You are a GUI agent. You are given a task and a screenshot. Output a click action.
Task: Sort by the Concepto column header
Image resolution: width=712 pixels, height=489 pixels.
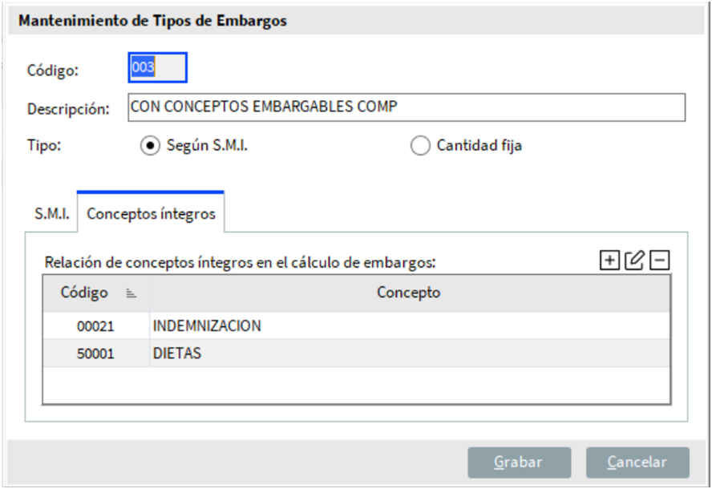click(x=409, y=293)
